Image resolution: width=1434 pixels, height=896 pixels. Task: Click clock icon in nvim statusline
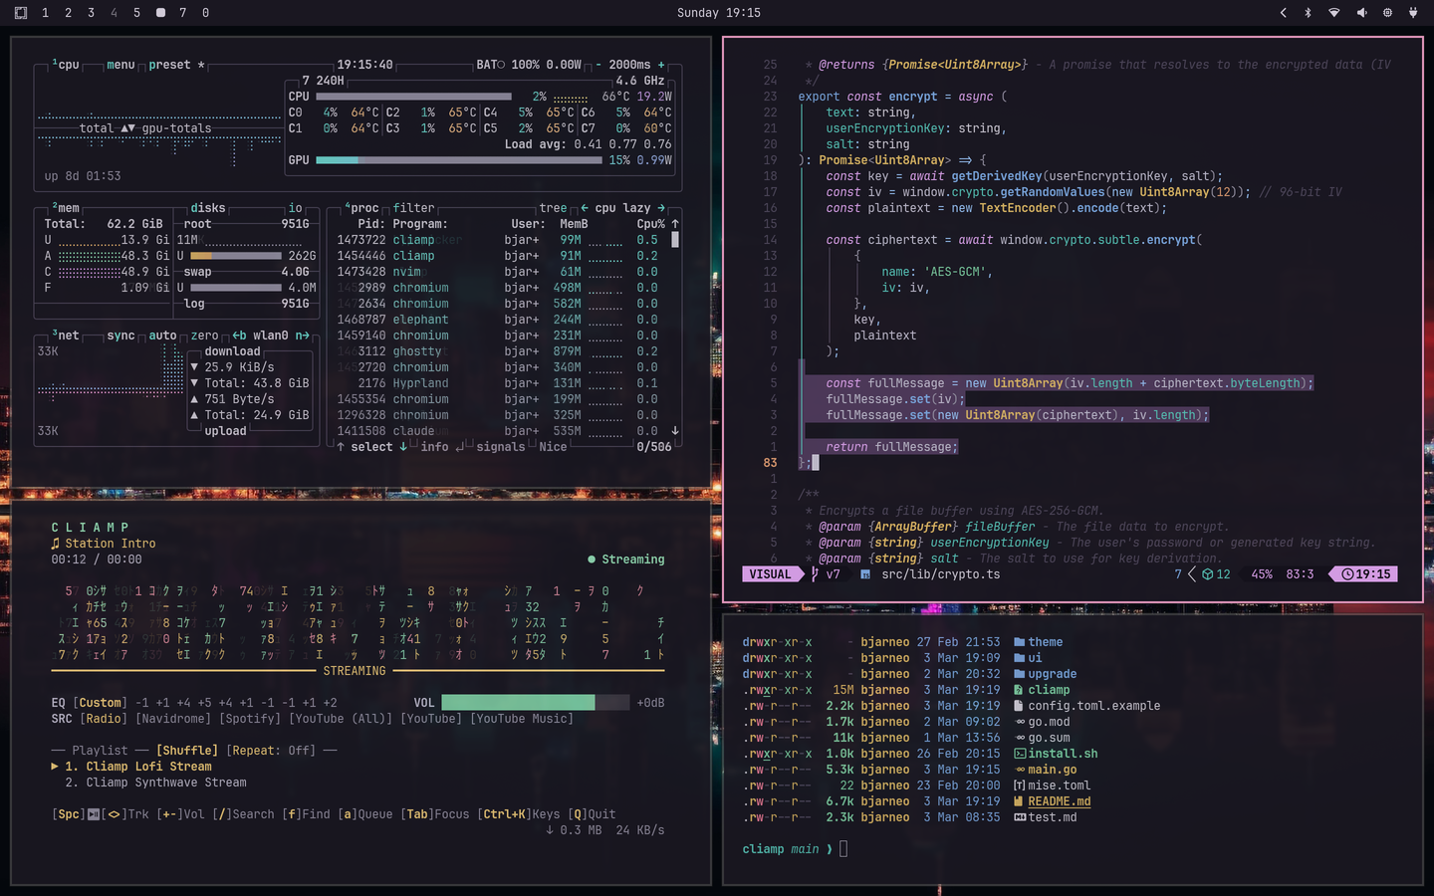(1347, 574)
